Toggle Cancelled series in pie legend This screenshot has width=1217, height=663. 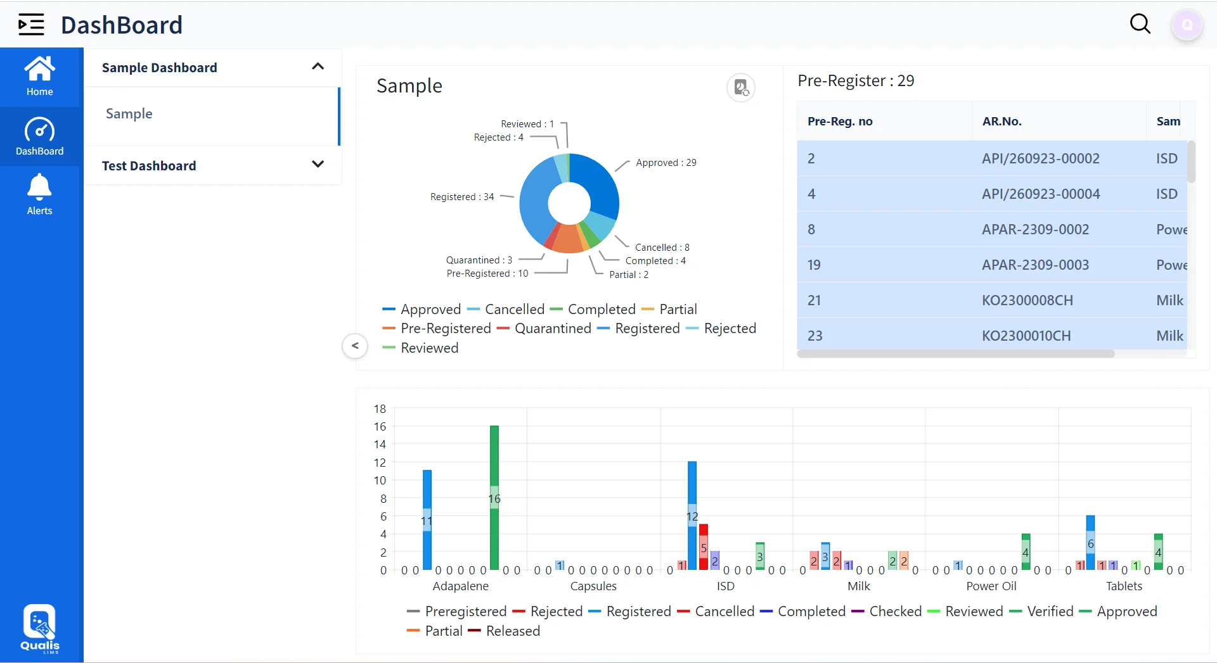click(x=506, y=309)
